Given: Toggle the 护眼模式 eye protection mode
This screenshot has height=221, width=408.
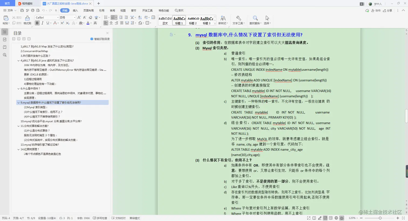Looking at the screenshot, I should (x=342, y=218).
